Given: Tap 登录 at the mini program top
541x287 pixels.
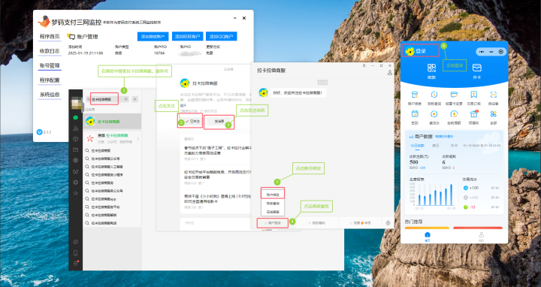Looking at the screenshot, I should 421,51.
